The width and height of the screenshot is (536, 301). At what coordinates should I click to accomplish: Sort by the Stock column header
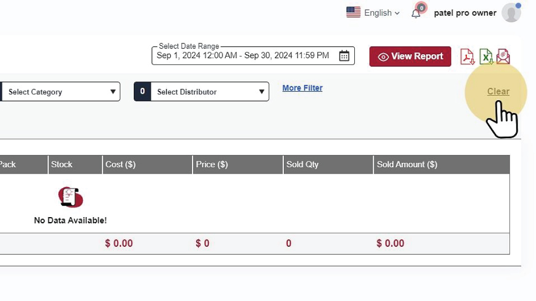[x=62, y=164]
